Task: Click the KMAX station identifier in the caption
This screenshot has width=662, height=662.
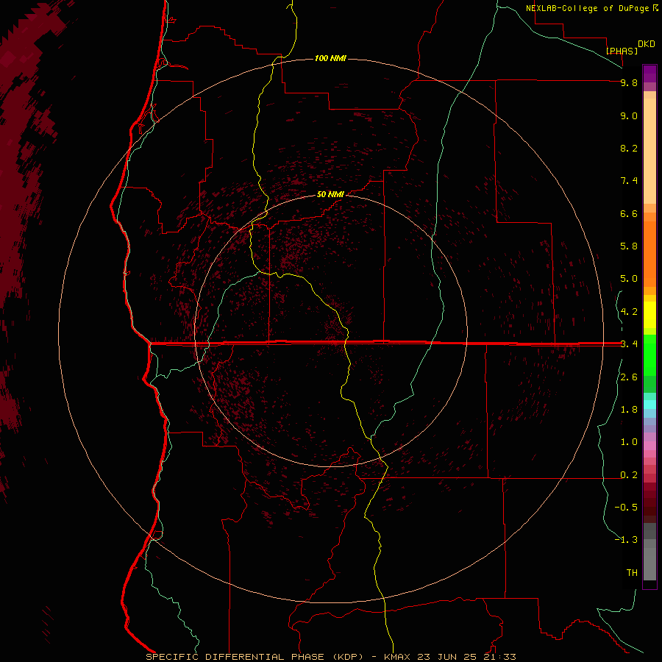Action: pyautogui.click(x=397, y=657)
